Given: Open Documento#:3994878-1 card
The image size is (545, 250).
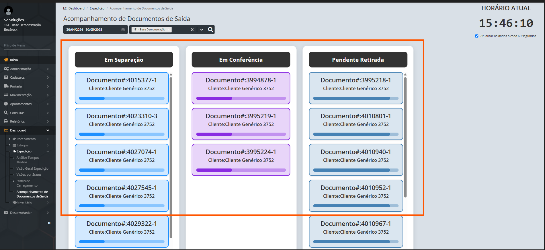Looking at the screenshot, I should [x=241, y=88].
